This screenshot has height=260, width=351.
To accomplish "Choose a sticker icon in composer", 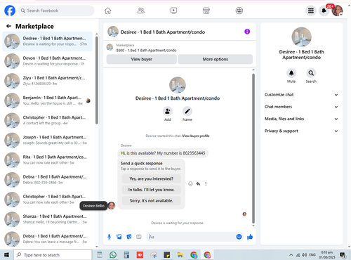I will tap(129, 237).
